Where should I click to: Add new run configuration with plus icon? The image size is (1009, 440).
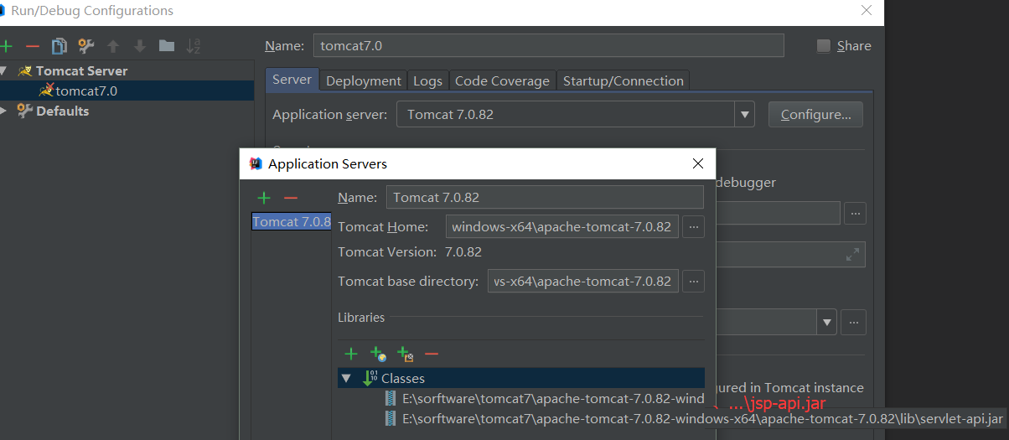[x=7, y=46]
